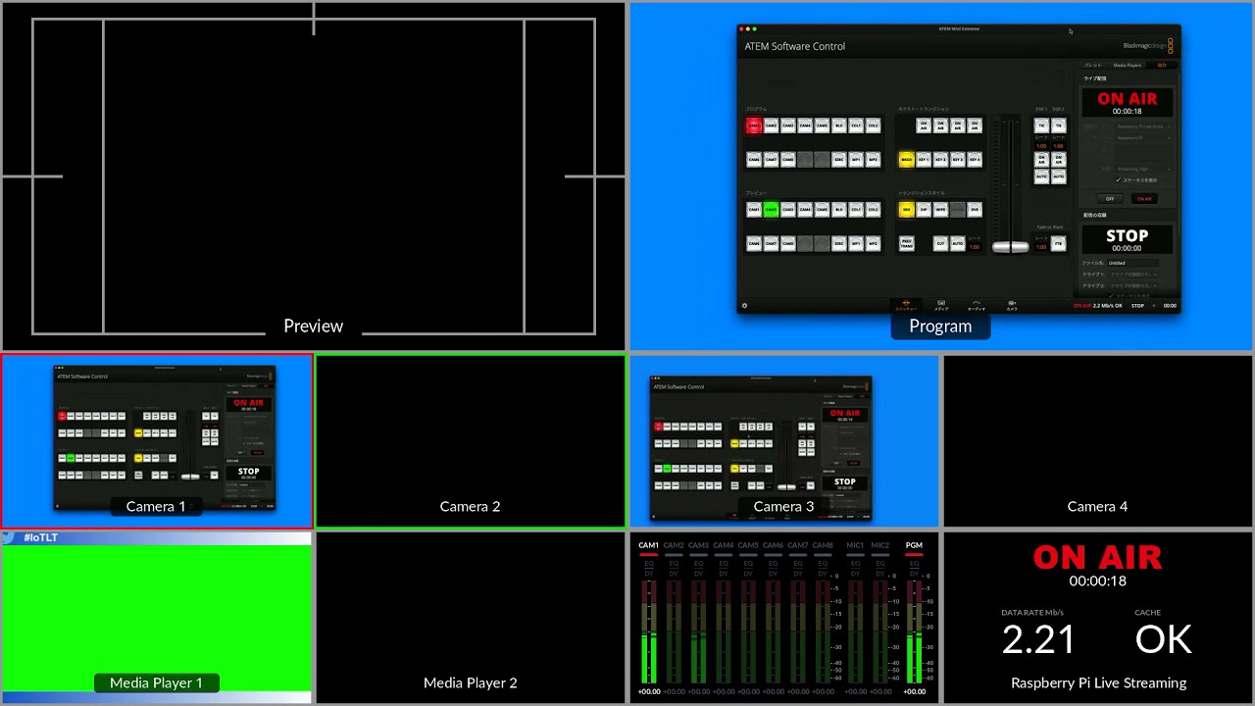This screenshot has height=706, width=1255.
Task: Select BLK in the Program row
Action: (839, 126)
